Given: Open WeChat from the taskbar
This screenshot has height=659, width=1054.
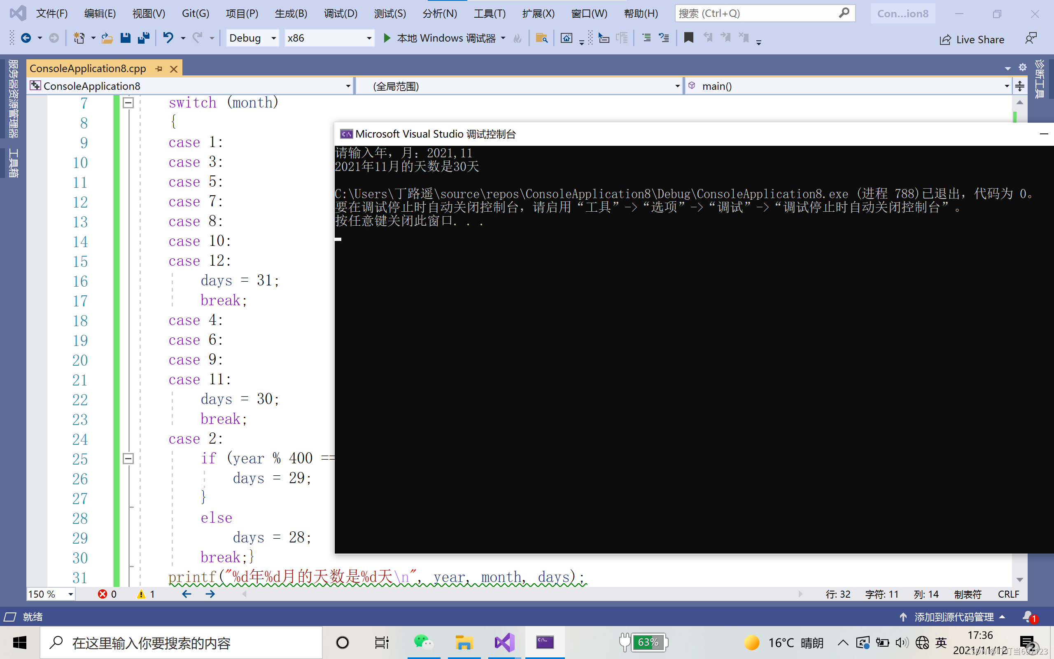Looking at the screenshot, I should point(423,643).
